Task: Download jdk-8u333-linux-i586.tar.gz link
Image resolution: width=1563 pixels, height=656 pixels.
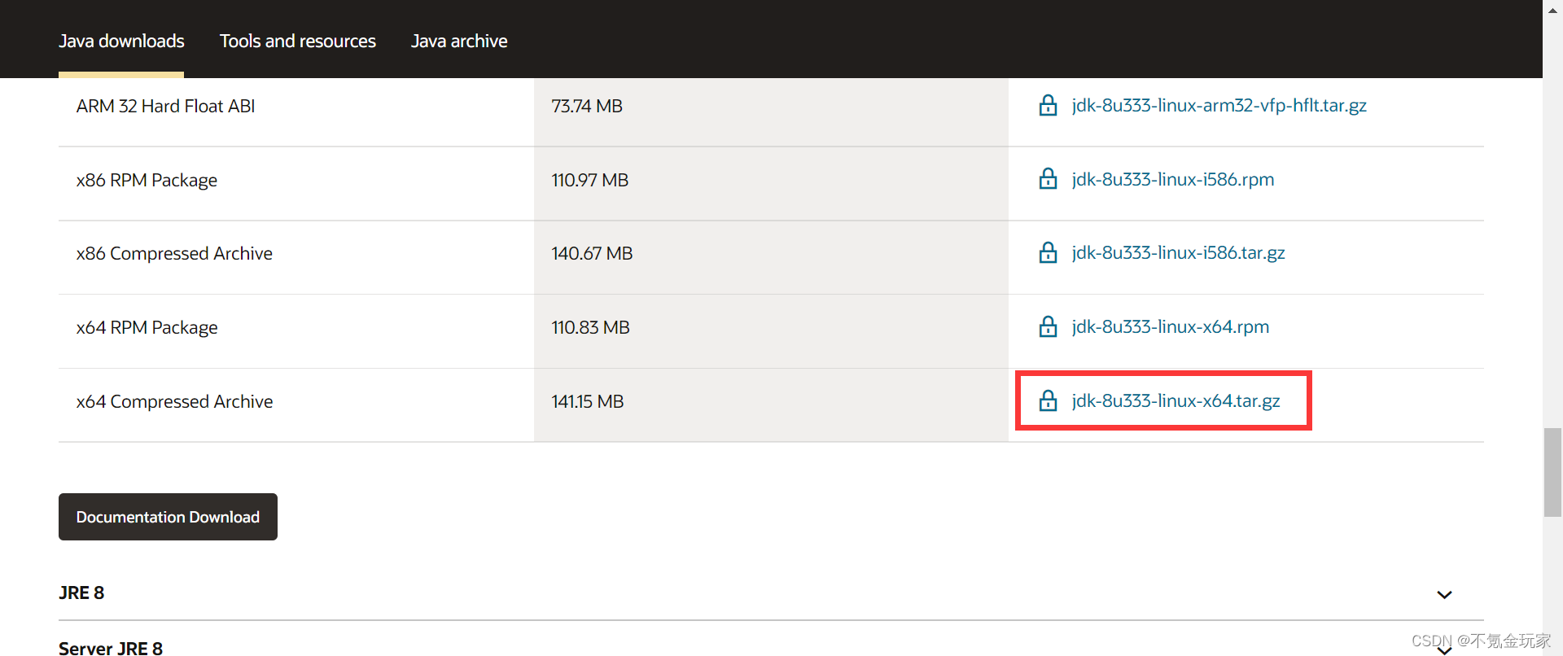Action: (x=1178, y=253)
